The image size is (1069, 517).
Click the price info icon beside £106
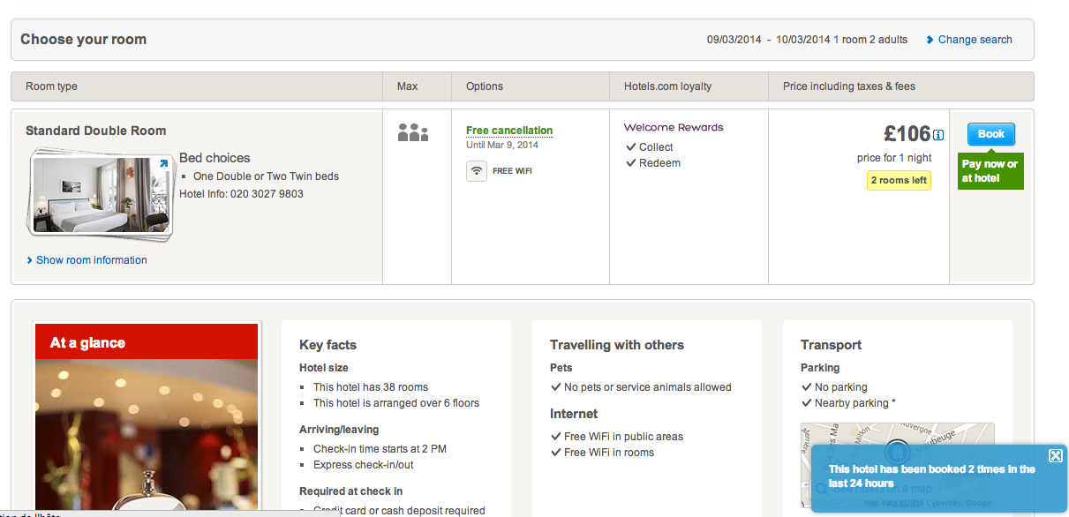pyautogui.click(x=938, y=135)
